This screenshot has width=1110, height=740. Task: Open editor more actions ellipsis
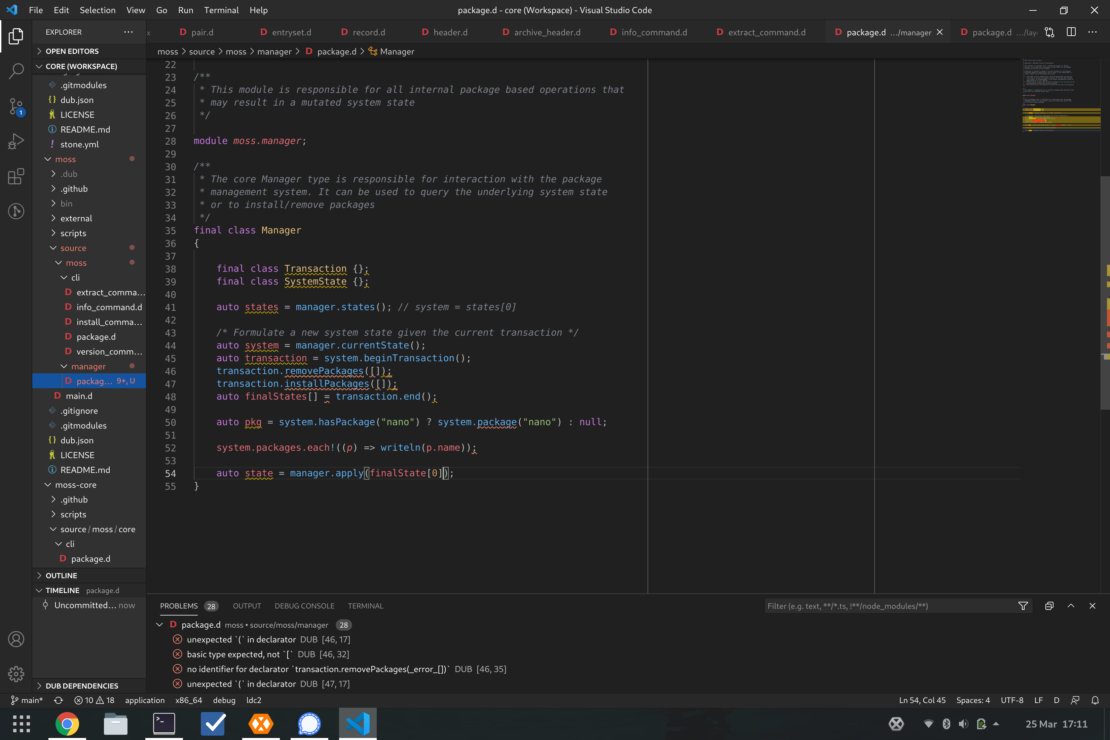[1093, 32]
